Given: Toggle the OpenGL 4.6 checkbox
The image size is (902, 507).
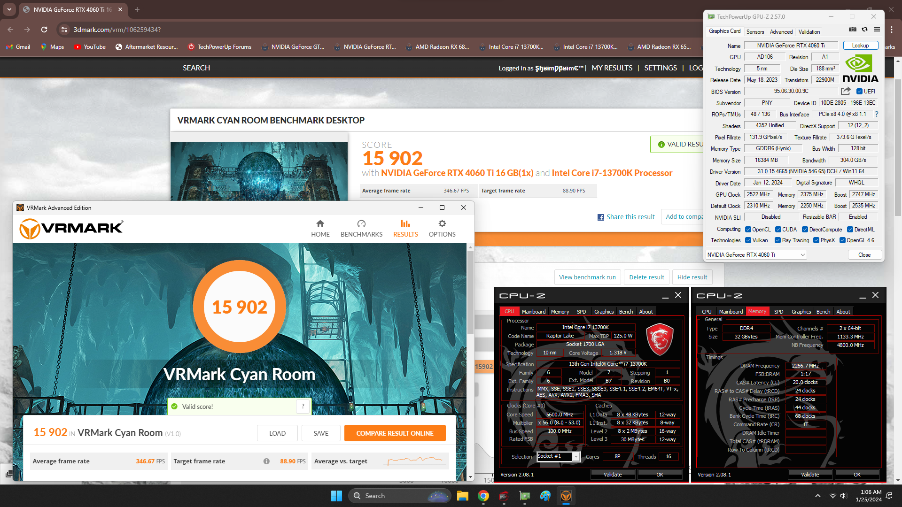Looking at the screenshot, I should coord(842,240).
